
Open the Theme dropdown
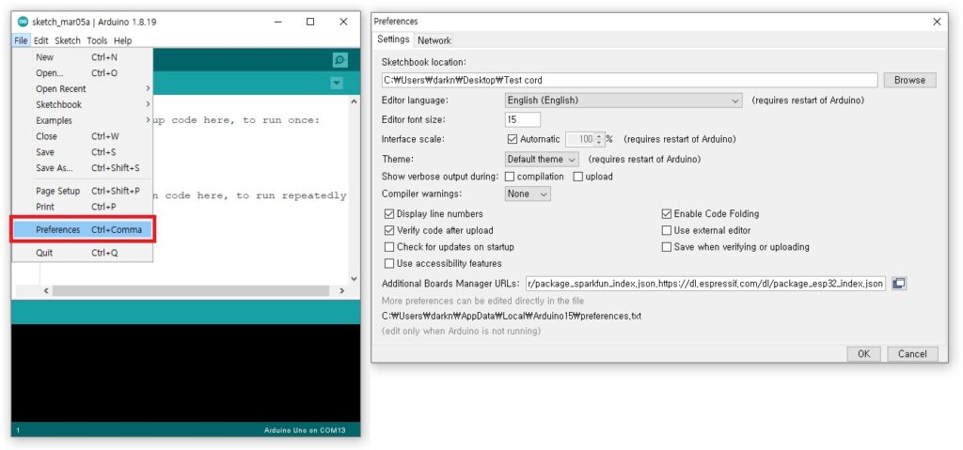542,160
